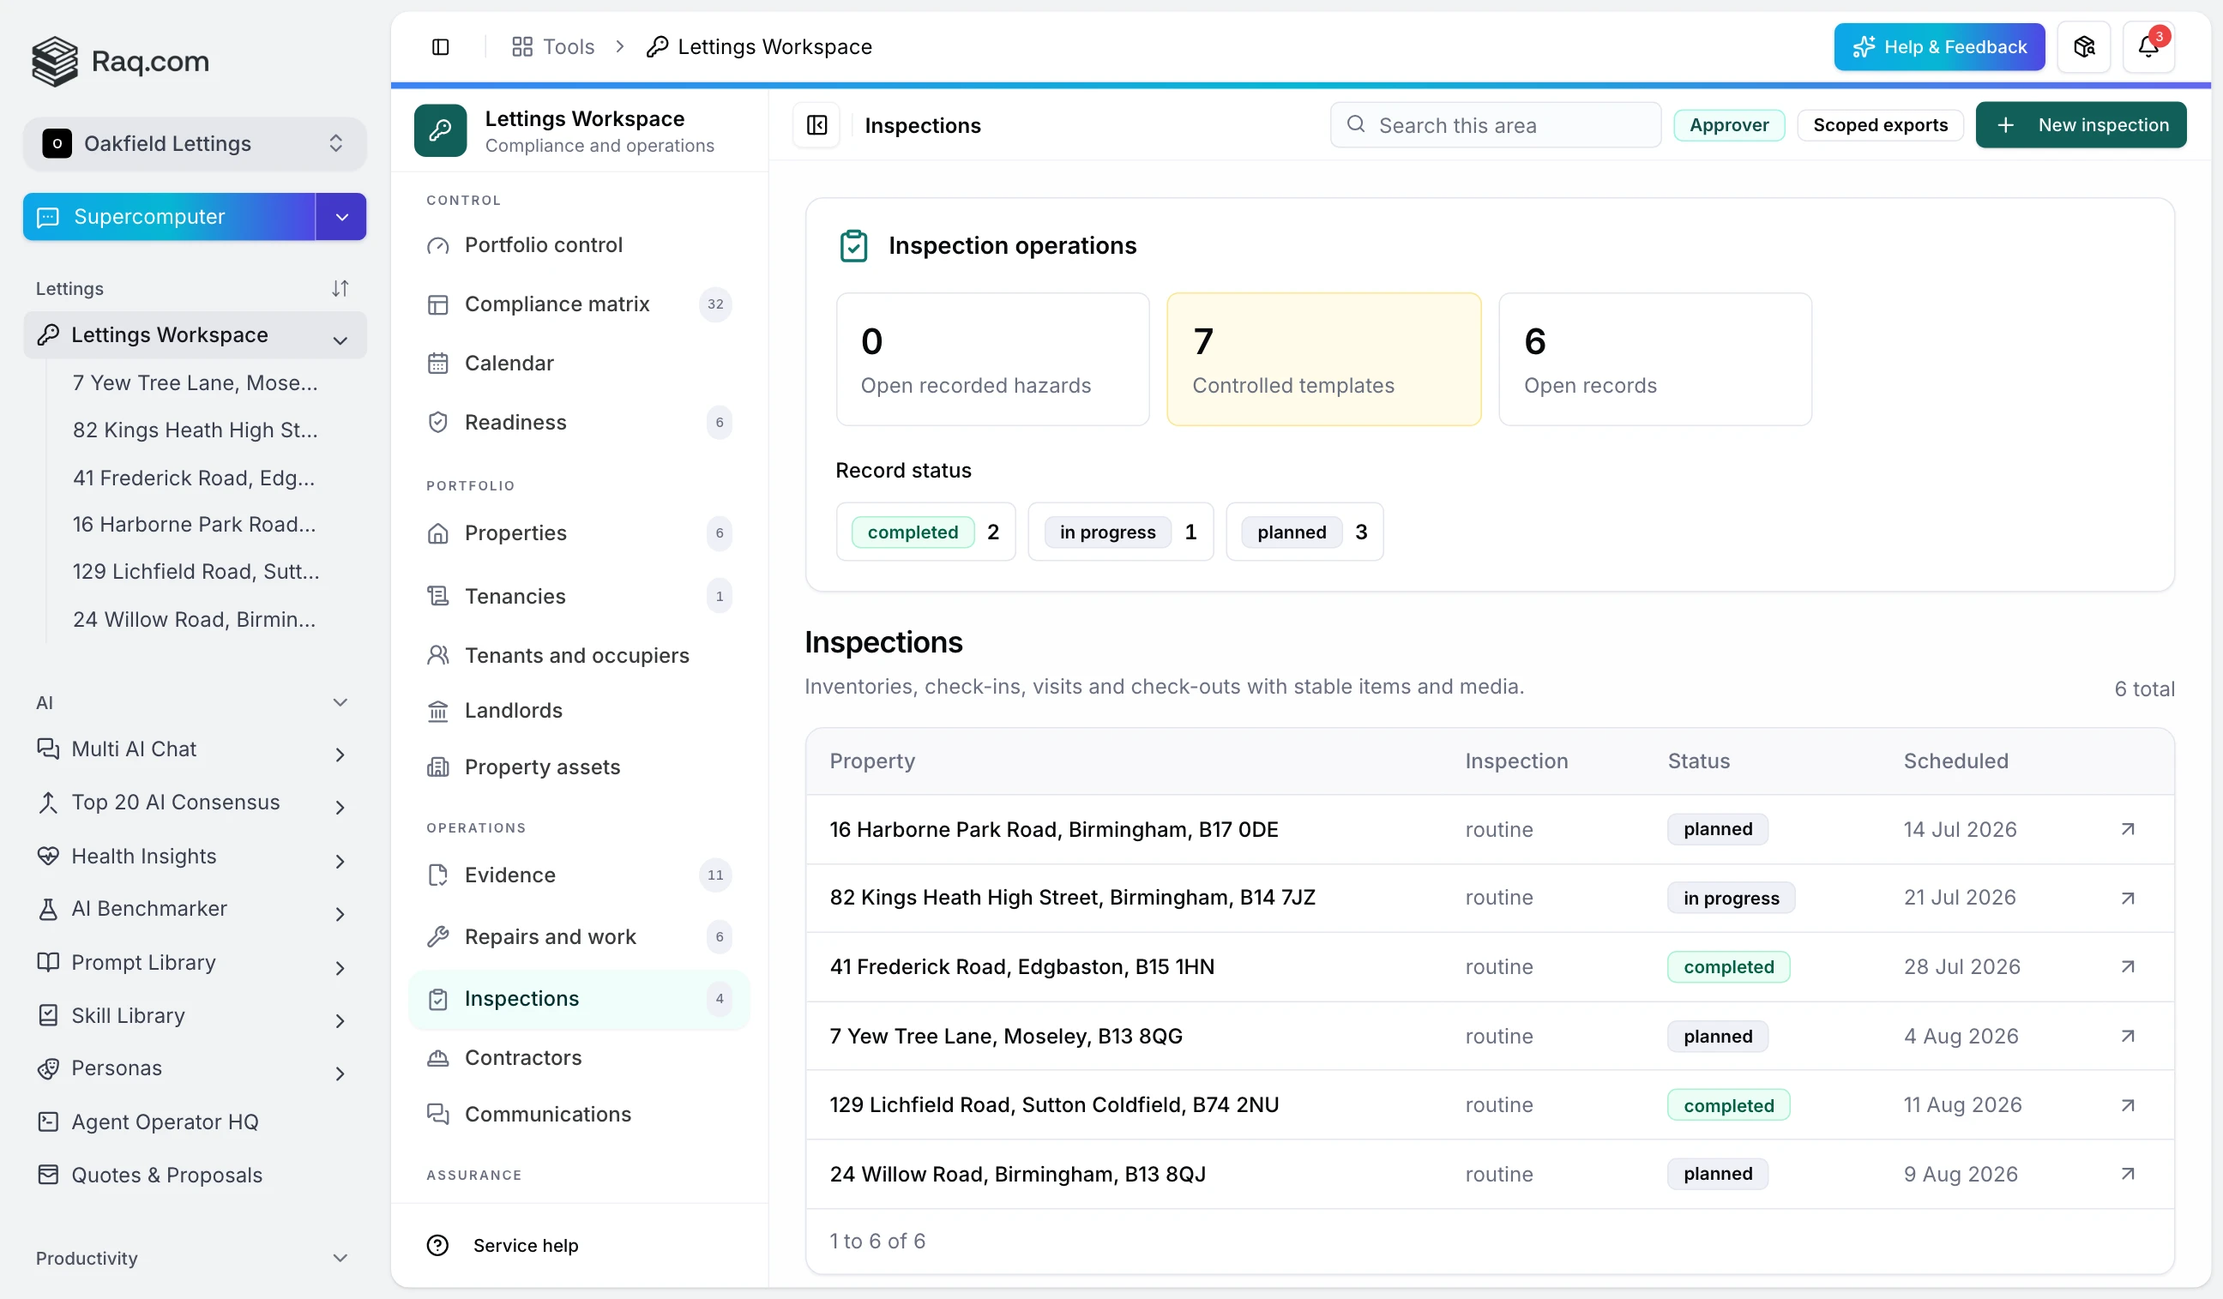Click New inspection button
The image size is (2223, 1299).
point(2080,125)
